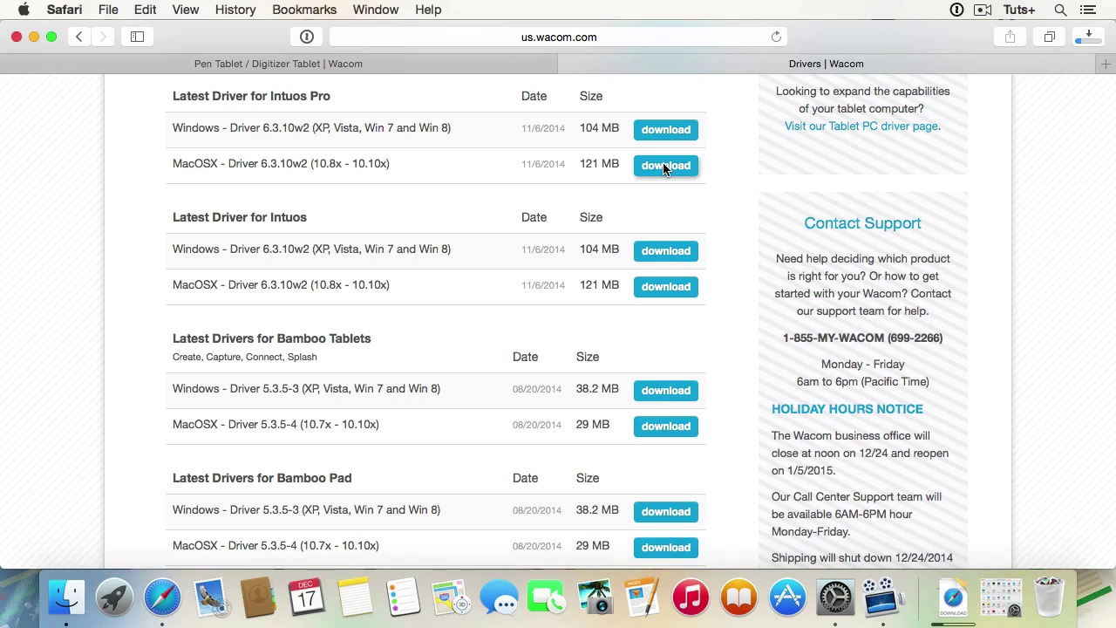Click the Safari Dock icon
The width and height of the screenshot is (1116, 628).
click(x=162, y=597)
